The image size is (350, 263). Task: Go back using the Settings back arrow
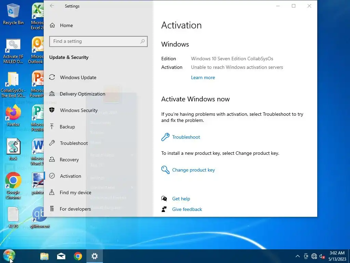[x=52, y=6]
